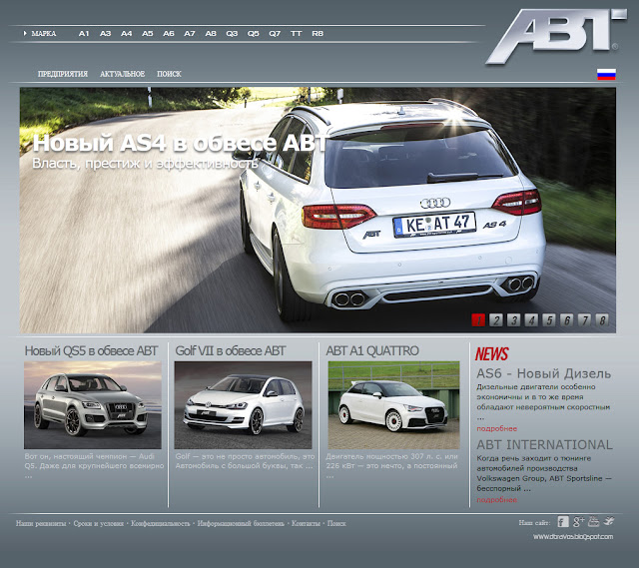Open the Golf VII в обвесе ABT heading
The height and width of the screenshot is (568, 639).
pyautogui.click(x=231, y=350)
